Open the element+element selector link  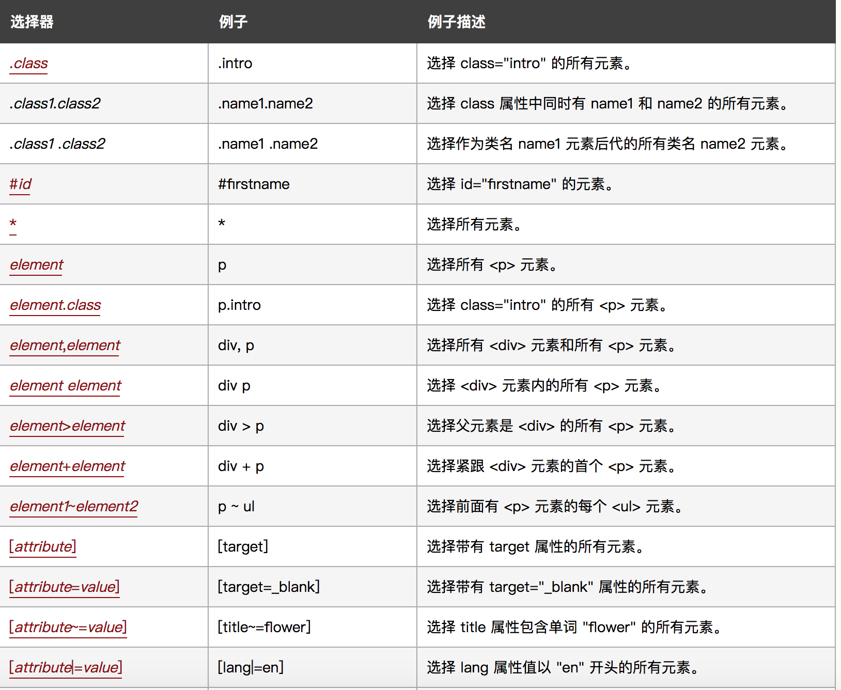click(x=67, y=466)
